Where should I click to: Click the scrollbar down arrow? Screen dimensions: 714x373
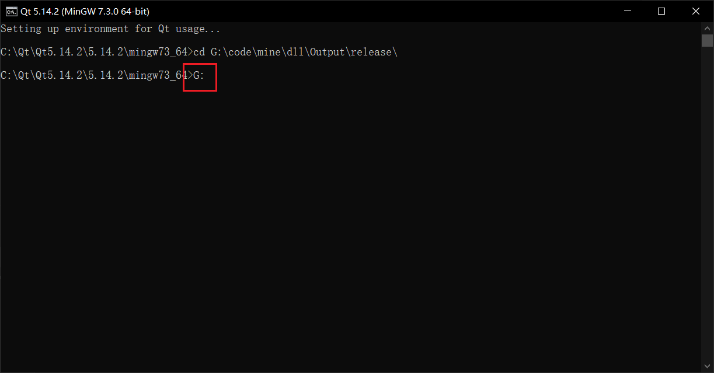(x=707, y=367)
